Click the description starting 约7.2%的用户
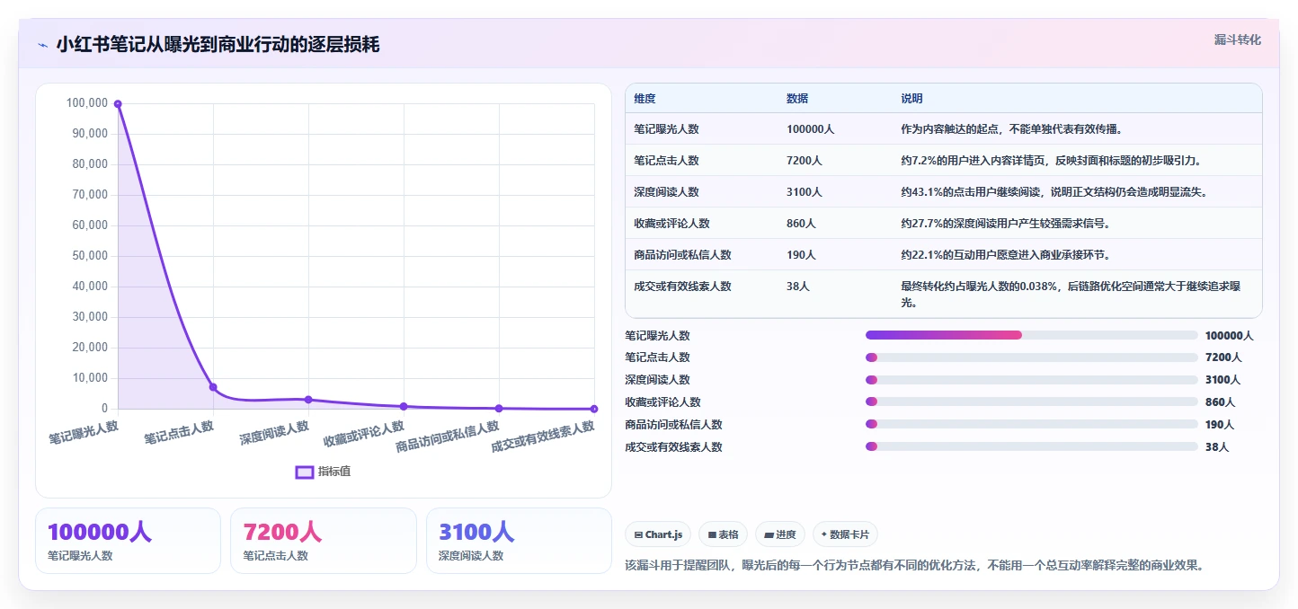The height and width of the screenshot is (609, 1298). coord(1051,161)
